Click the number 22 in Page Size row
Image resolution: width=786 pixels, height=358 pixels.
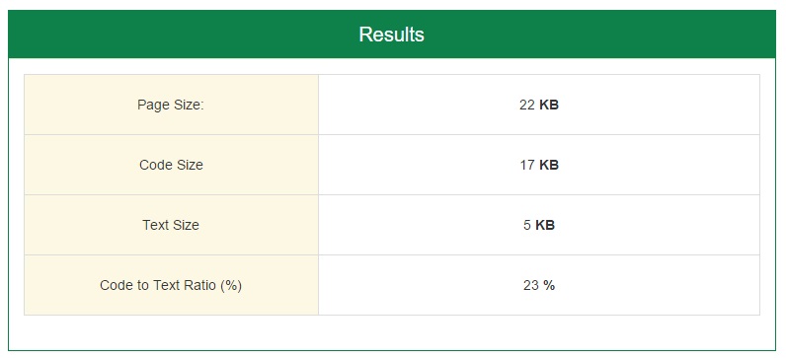tap(527, 105)
